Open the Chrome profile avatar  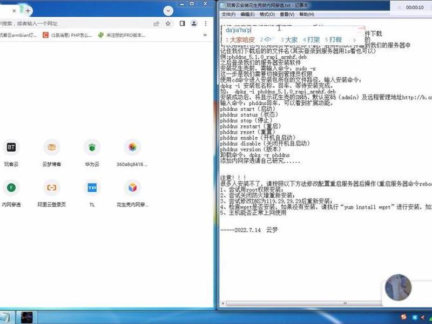[194, 24]
